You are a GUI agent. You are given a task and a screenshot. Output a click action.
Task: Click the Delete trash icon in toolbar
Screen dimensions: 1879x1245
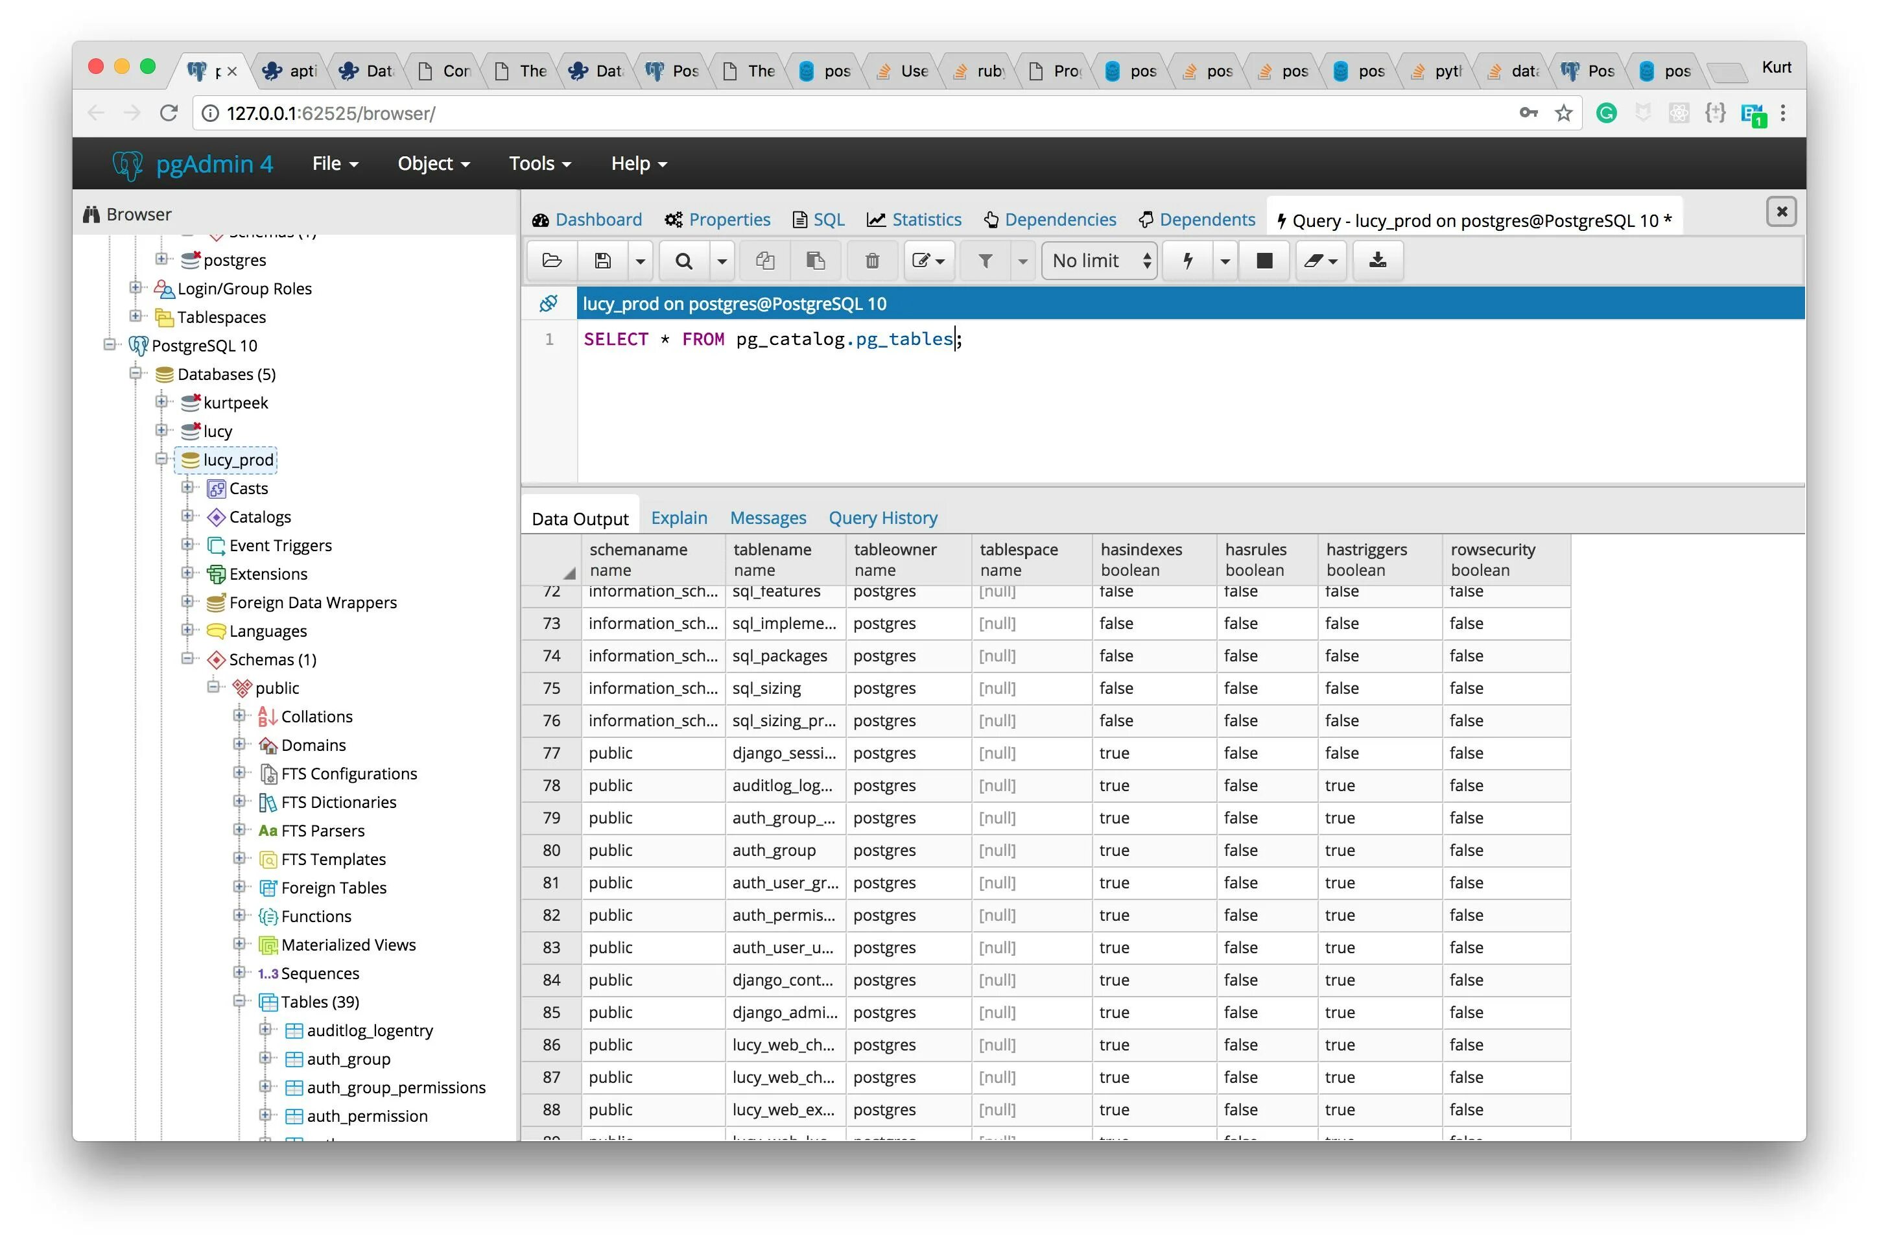[871, 261]
